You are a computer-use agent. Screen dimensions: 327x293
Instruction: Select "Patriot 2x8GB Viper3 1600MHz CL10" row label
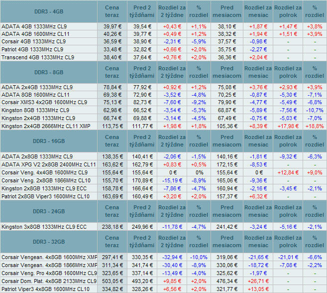click(46, 196)
